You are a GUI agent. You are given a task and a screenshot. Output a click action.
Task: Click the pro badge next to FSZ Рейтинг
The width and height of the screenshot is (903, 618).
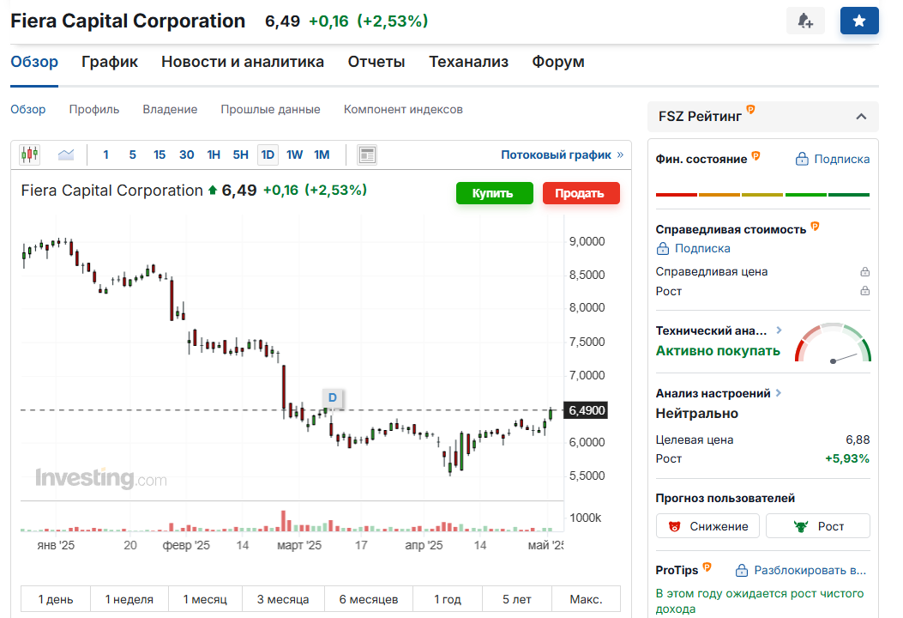750,109
